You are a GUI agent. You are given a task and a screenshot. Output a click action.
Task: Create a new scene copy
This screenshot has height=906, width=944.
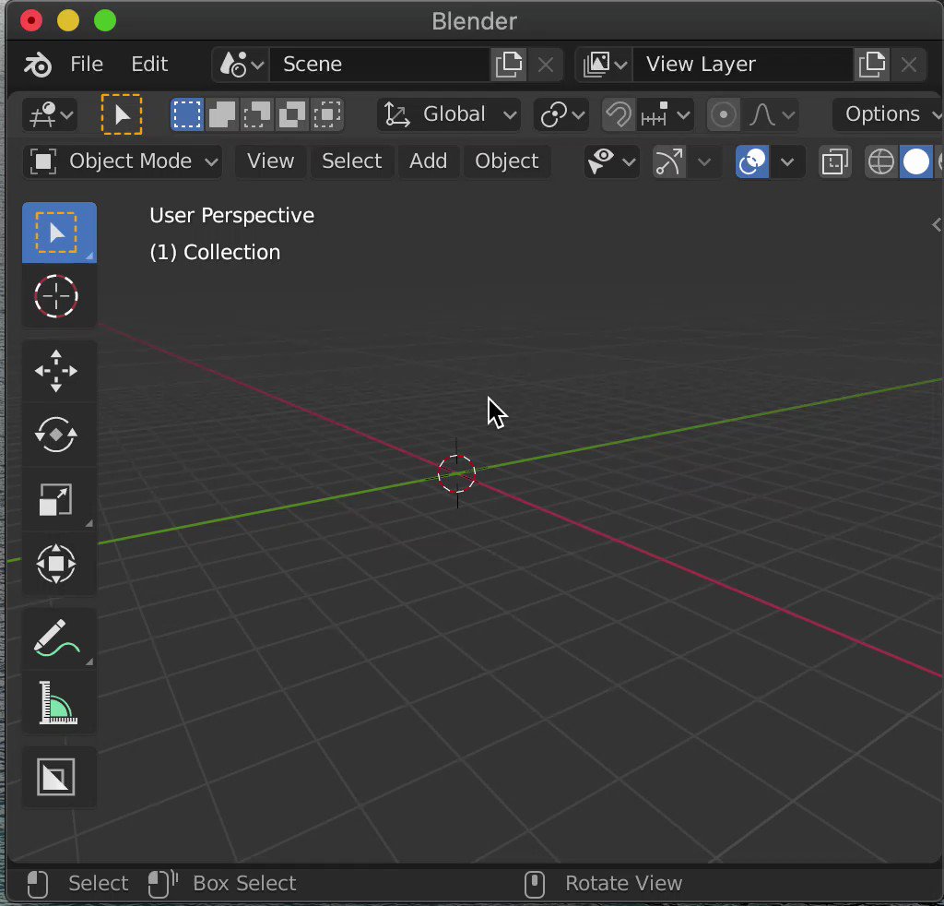pyautogui.click(x=509, y=65)
